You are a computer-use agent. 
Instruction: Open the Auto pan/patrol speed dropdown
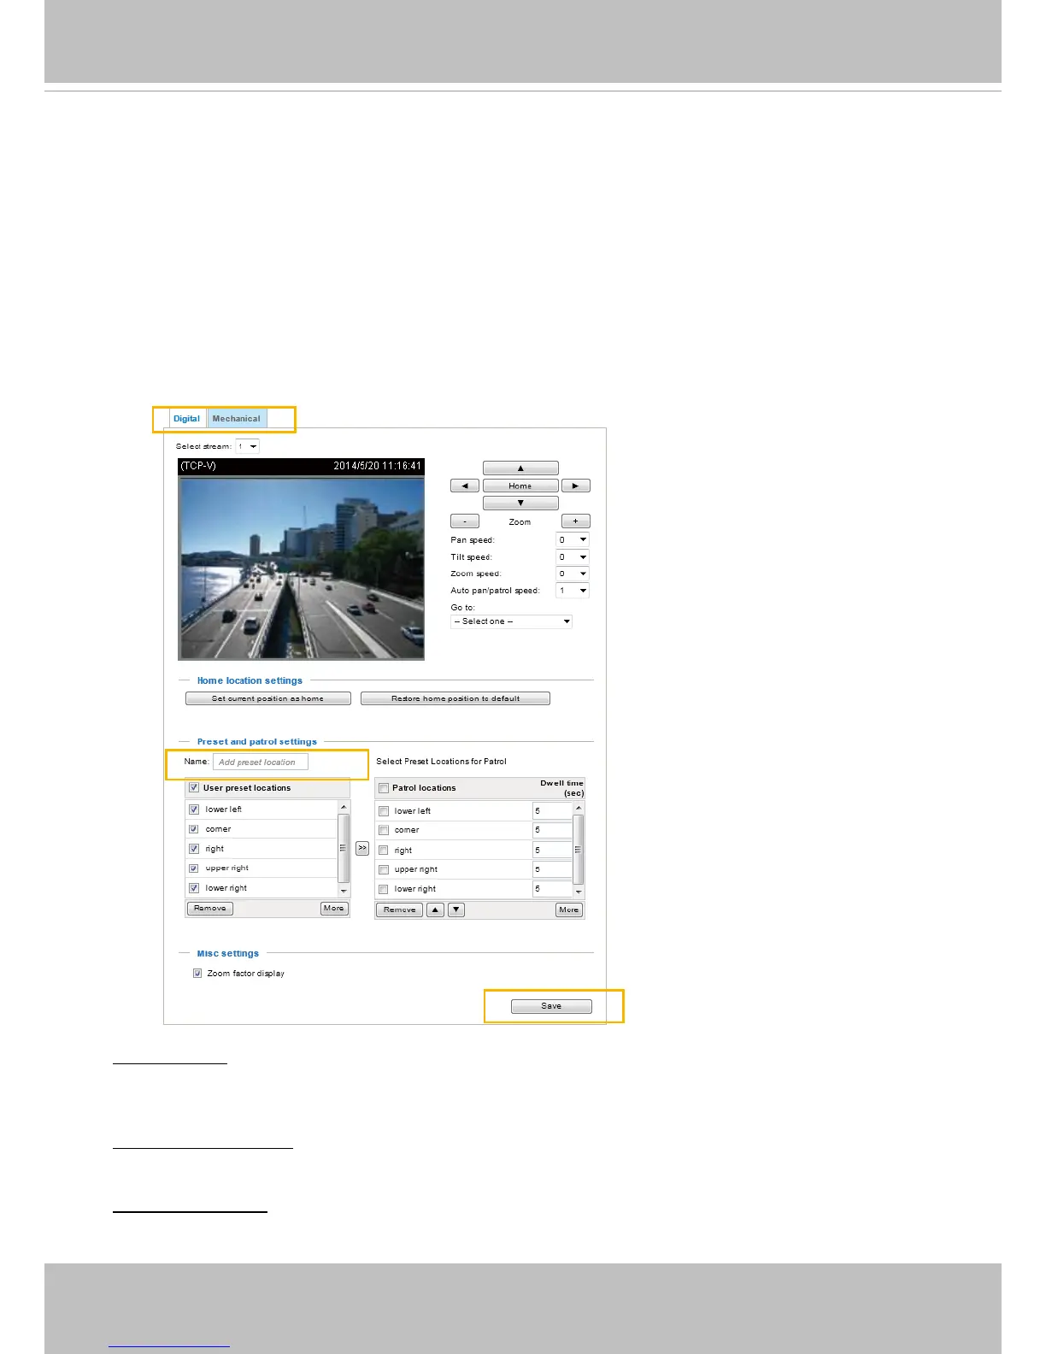[x=573, y=591]
